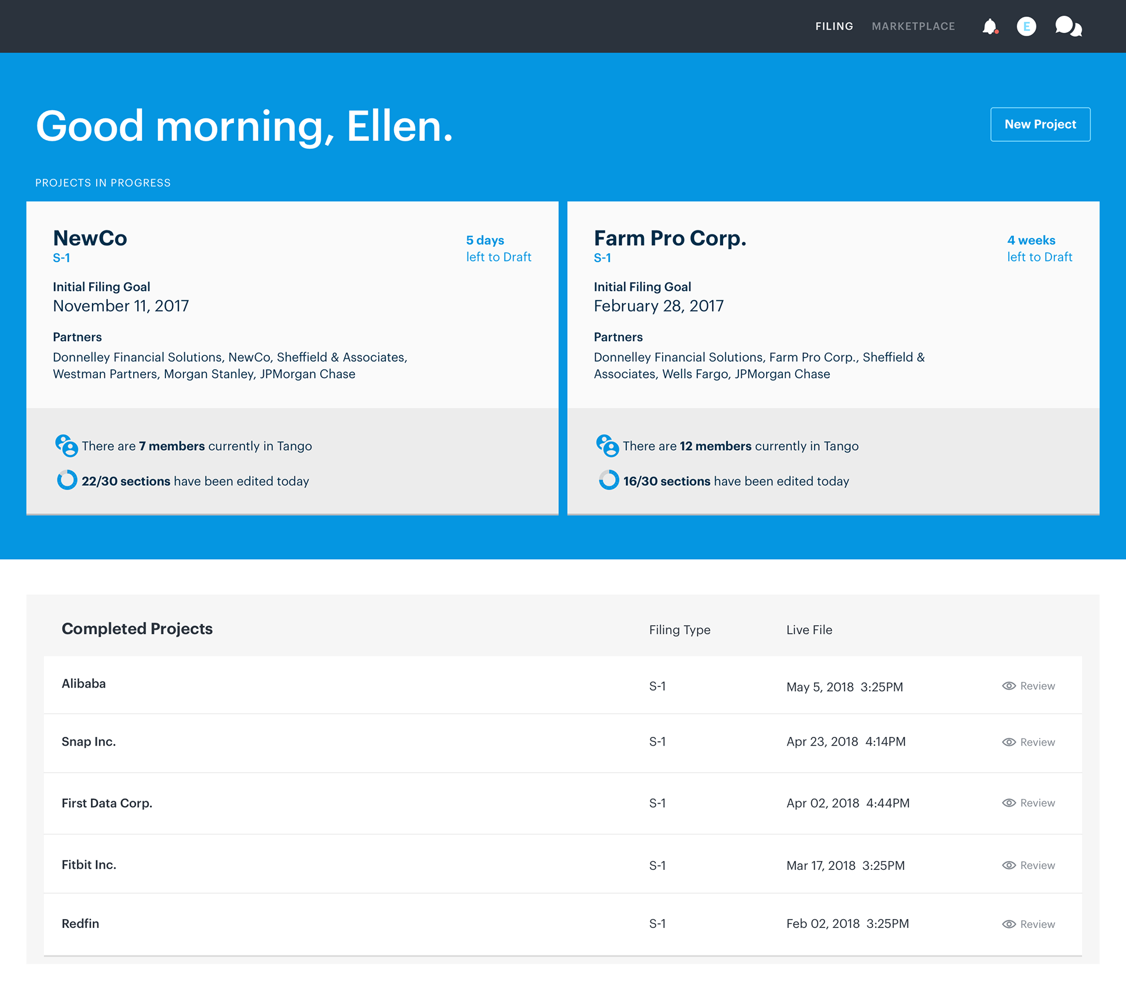Review the Fitbit Inc. filing
The height and width of the screenshot is (993, 1126).
1036,865
